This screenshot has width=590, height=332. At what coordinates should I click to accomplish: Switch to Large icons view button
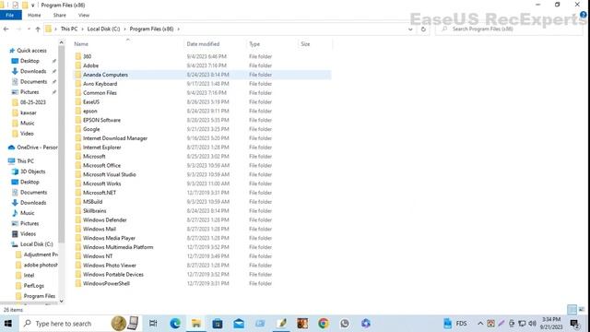point(582,310)
